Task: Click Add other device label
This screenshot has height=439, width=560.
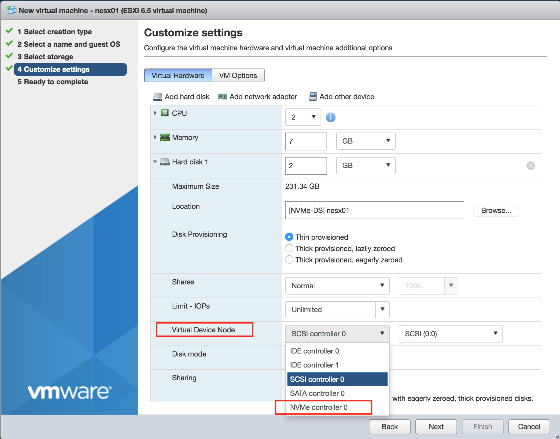Action: point(347,97)
